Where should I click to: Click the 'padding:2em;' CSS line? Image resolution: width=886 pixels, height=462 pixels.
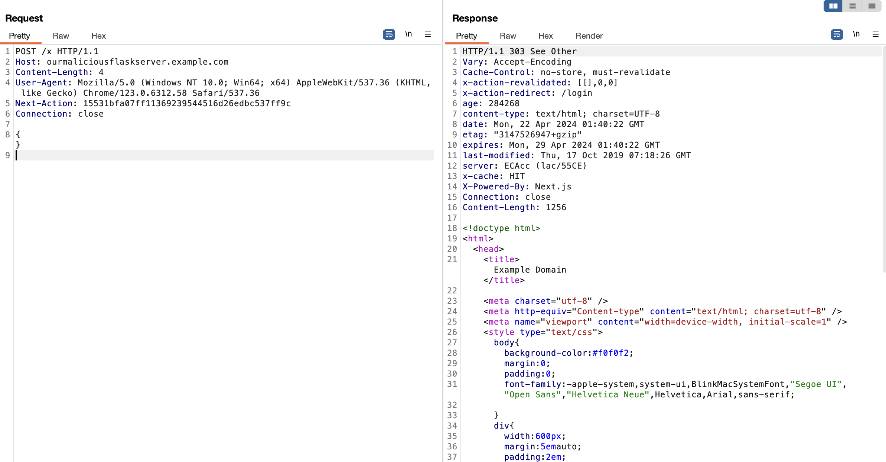[535, 457]
